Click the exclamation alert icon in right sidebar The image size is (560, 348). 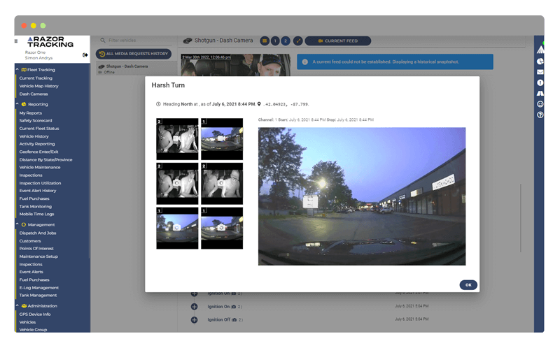pos(540,82)
